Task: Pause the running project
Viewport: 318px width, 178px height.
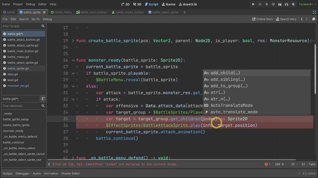Action: click(x=260, y=4)
